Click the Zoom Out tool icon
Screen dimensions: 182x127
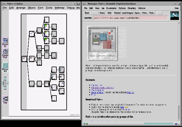5,51
